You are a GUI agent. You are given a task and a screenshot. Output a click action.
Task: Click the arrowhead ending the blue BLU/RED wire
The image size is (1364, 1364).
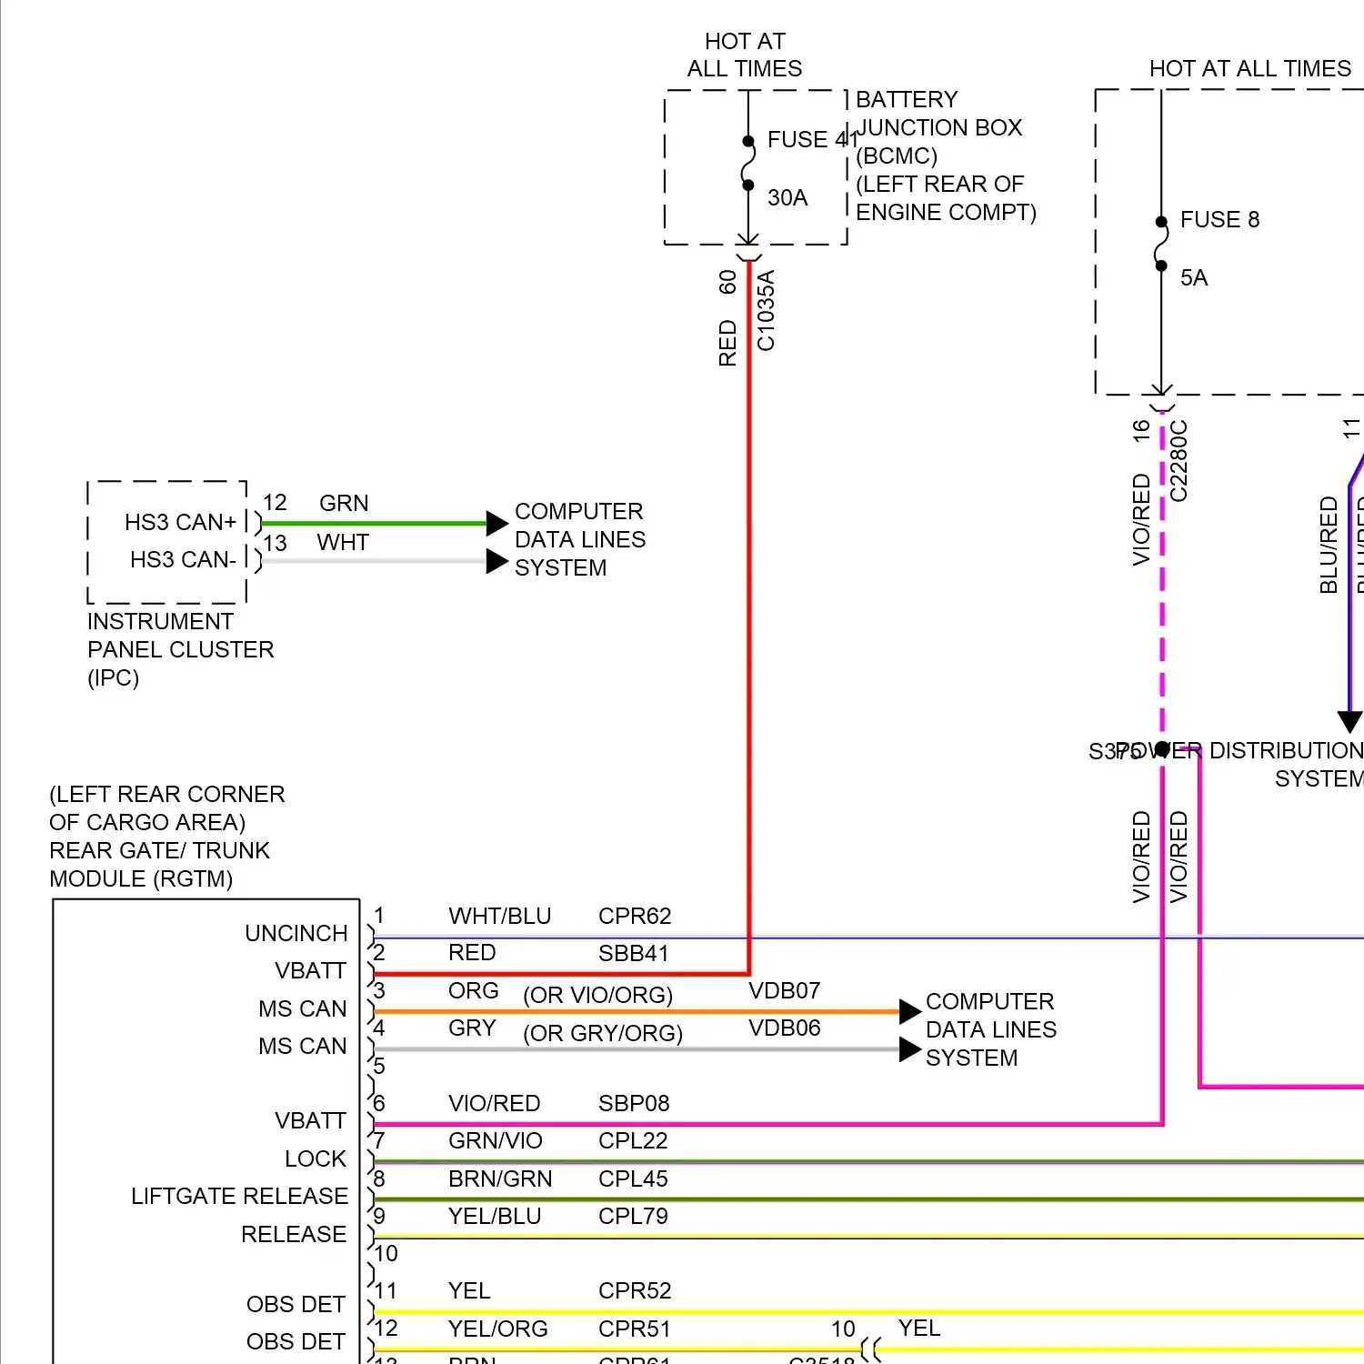pyautogui.click(x=1350, y=722)
